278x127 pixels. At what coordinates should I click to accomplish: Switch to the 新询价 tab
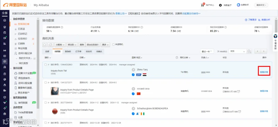pos(68,51)
